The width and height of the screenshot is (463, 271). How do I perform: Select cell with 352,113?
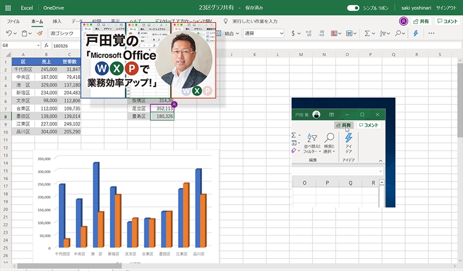162,108
